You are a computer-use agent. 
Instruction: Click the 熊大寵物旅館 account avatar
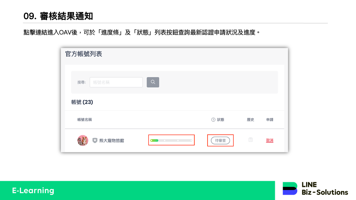click(83, 140)
